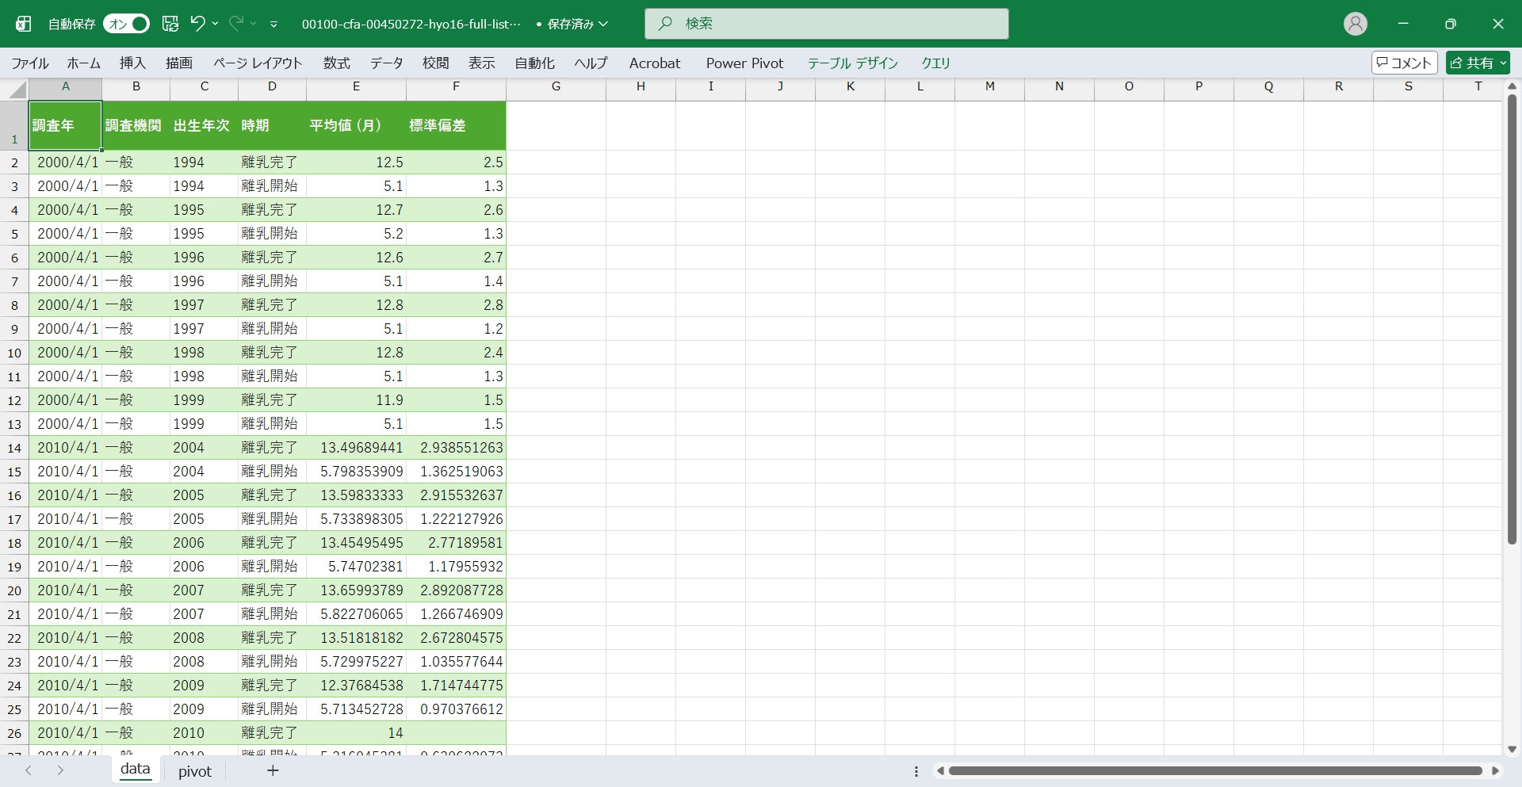
Task: Open Customize Quick Access Toolbar dropdown
Action: coord(273,25)
